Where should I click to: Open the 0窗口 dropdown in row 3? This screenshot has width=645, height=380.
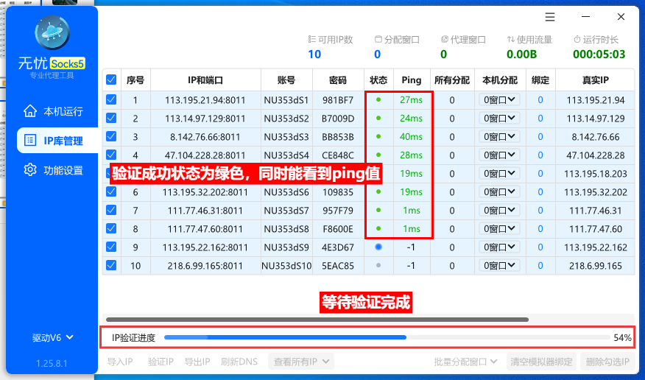pos(500,137)
